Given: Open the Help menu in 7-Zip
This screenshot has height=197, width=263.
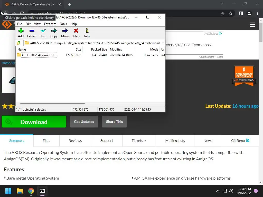Looking at the screenshot, I should click(x=73, y=24).
